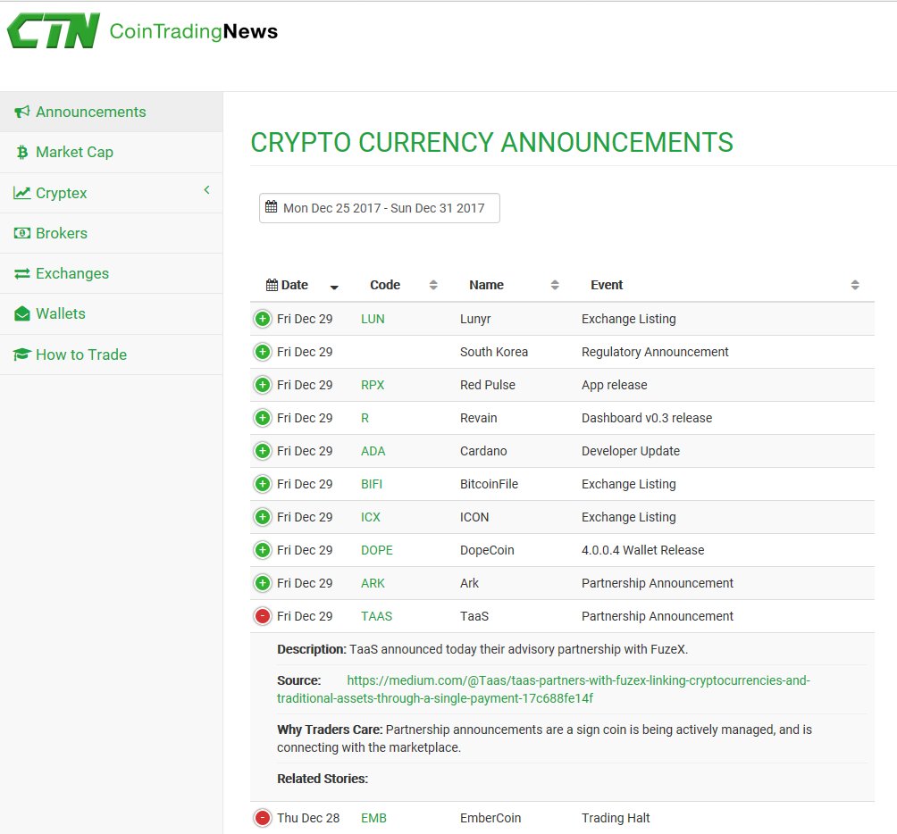Image resolution: width=897 pixels, height=834 pixels.
Task: Open the ICX code link
Action: (x=370, y=517)
